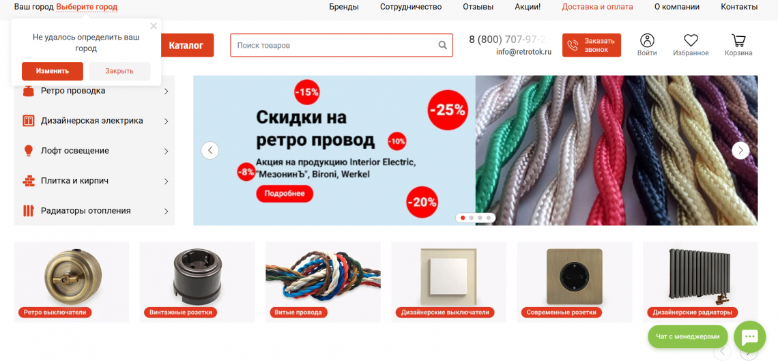778x361 pixels.
Task: Expand Дизайнерская электрика category arrow
Action: coord(167,121)
